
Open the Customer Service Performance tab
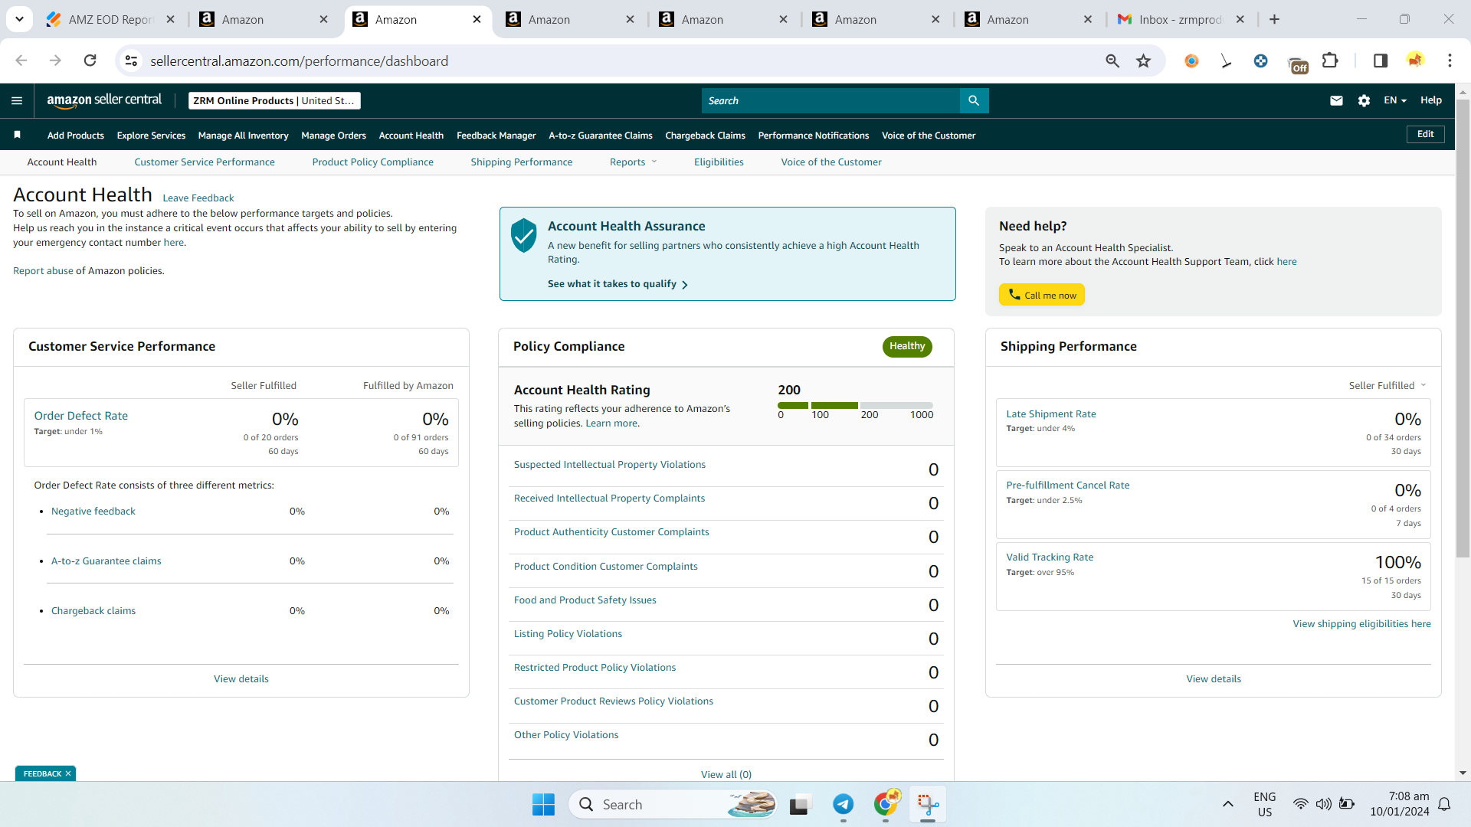point(205,162)
